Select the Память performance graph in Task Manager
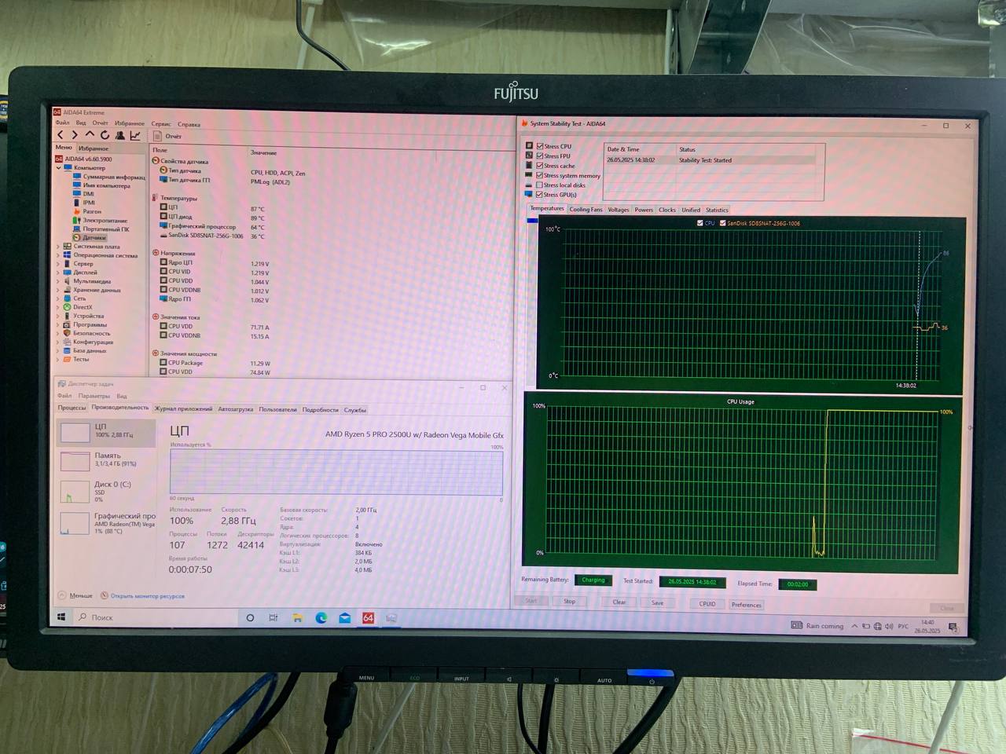The width and height of the screenshot is (1006, 754). click(106, 459)
